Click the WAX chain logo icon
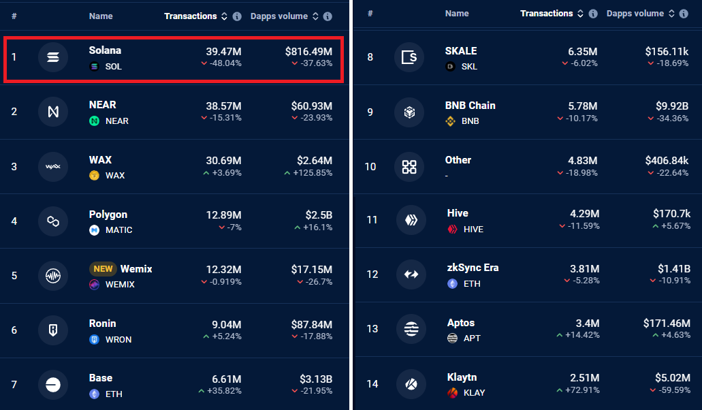The image size is (702, 410). click(x=53, y=167)
